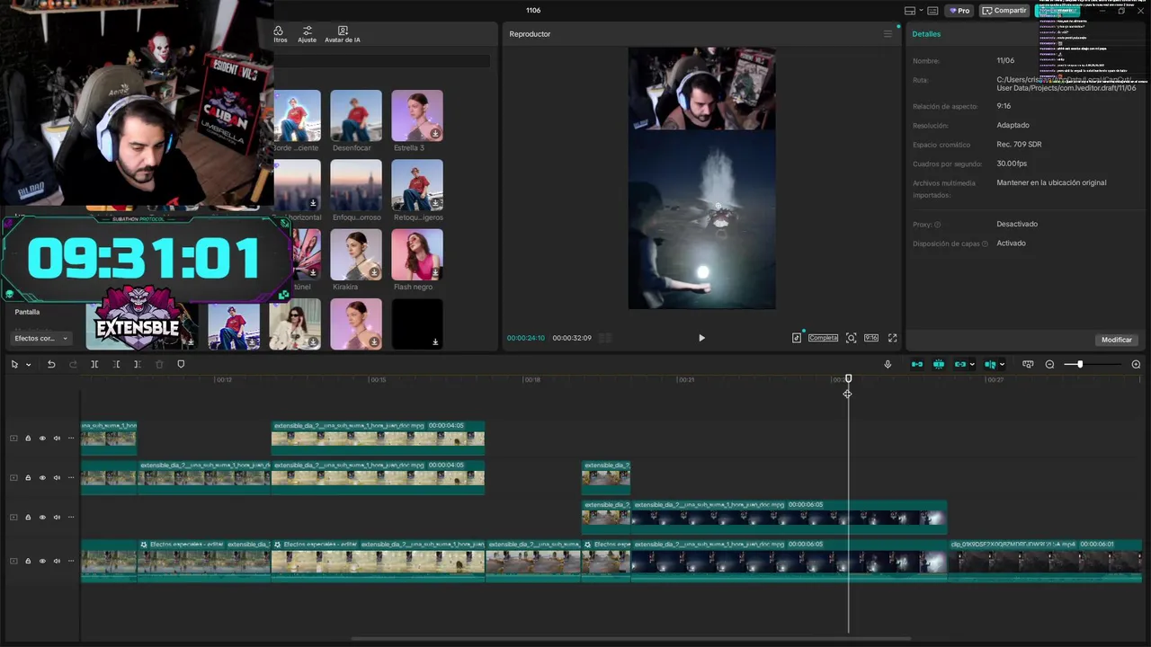
Task: Enter fullscreen player view
Action: pos(892,338)
